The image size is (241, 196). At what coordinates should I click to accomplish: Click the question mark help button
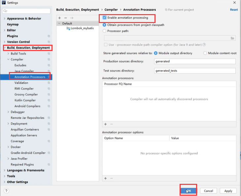[x=6, y=191]
